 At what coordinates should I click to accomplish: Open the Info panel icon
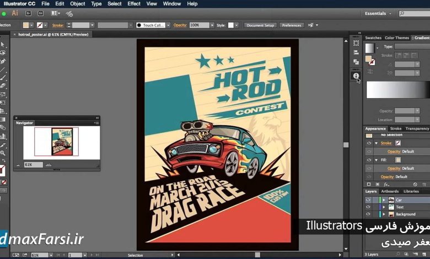[x=356, y=75]
